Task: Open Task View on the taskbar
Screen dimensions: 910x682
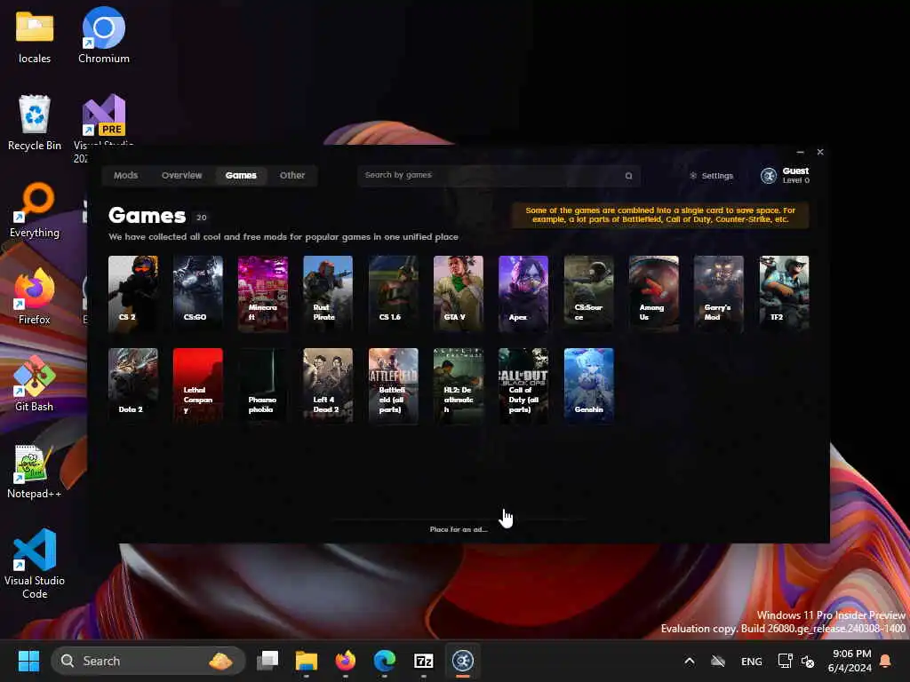Action: (267, 661)
